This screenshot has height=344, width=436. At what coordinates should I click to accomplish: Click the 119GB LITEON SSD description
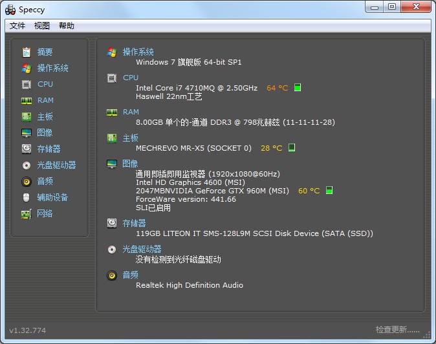point(254,233)
